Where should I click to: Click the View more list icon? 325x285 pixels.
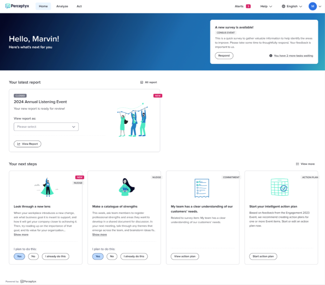[297, 164]
